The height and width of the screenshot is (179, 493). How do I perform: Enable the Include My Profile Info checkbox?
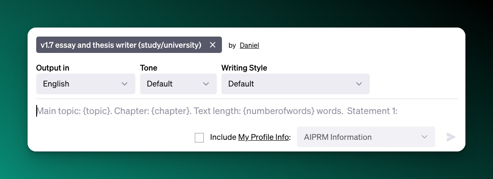(199, 138)
